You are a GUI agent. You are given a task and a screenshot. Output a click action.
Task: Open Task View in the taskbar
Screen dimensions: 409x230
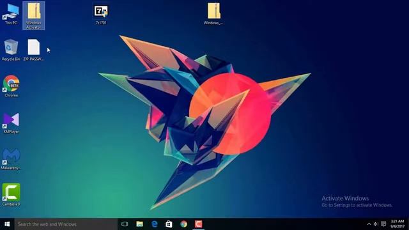(x=125, y=224)
